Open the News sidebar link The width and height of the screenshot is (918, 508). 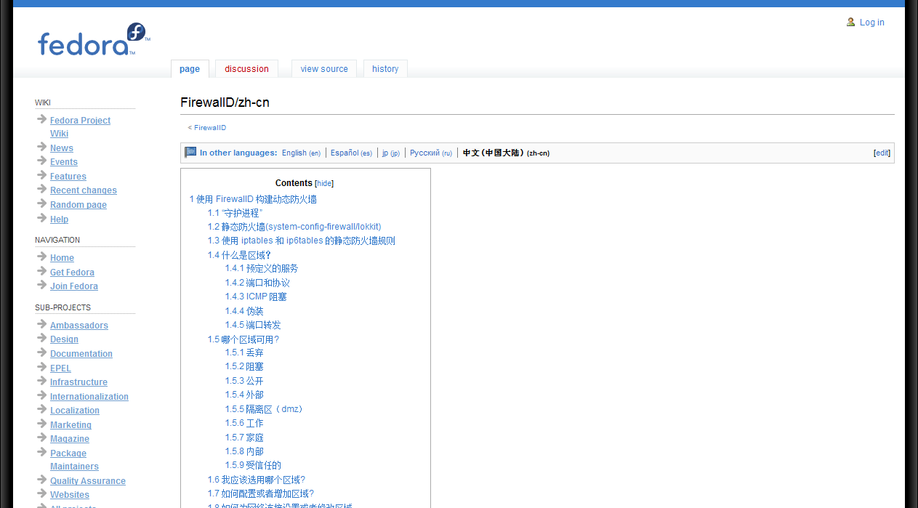point(62,148)
